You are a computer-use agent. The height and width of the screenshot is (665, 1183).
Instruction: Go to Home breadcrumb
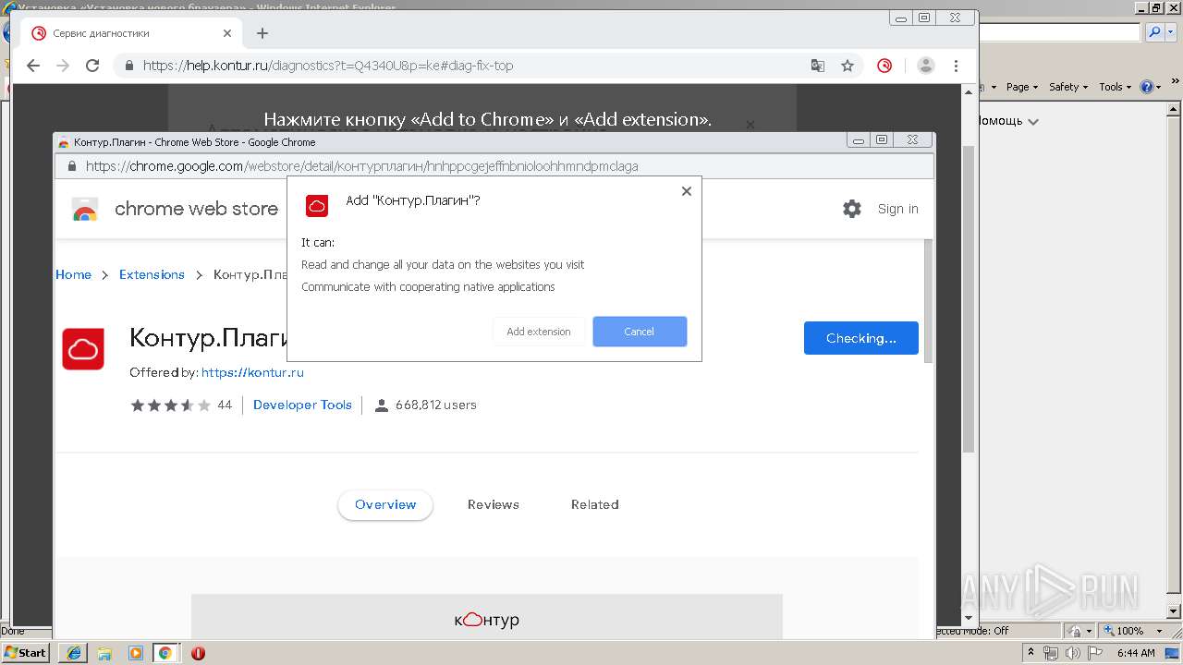73,274
